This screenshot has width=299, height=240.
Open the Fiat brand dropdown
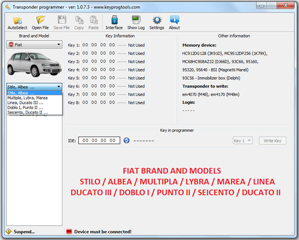pyautogui.click(x=34, y=45)
